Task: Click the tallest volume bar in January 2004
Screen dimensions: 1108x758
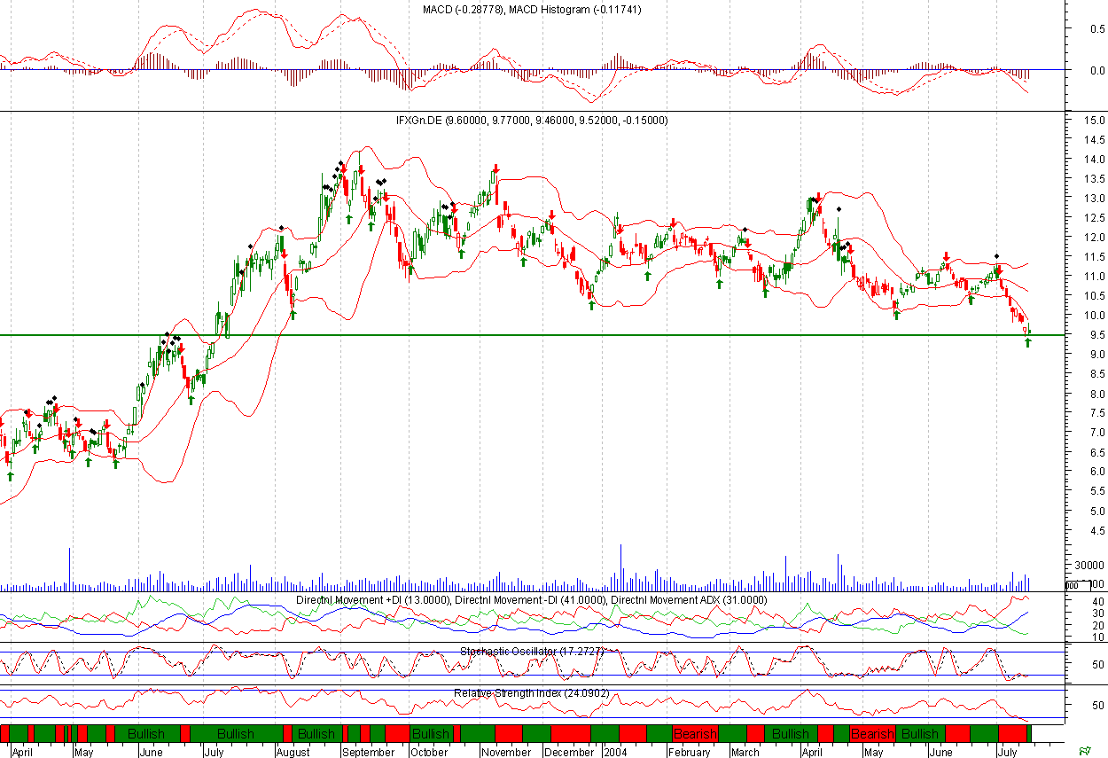Action: [x=620, y=567]
